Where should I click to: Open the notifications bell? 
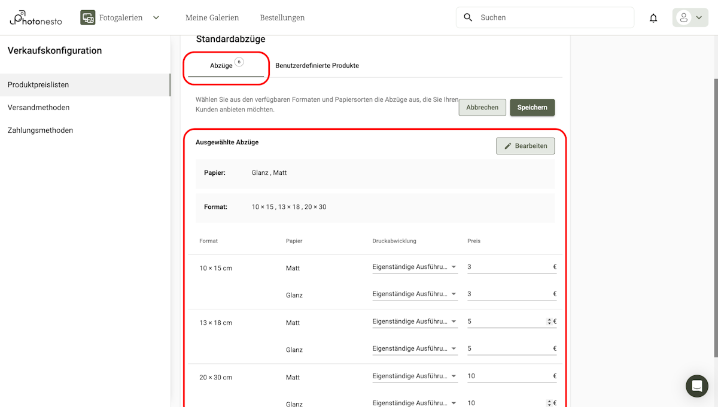[x=653, y=17]
